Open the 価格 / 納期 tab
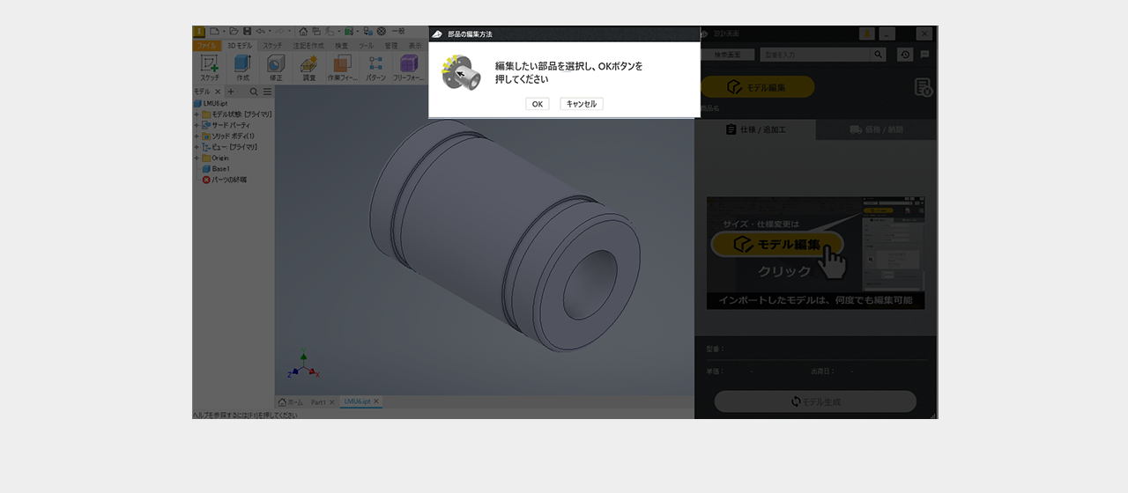Image resolution: width=1128 pixels, height=493 pixels. pos(876,129)
